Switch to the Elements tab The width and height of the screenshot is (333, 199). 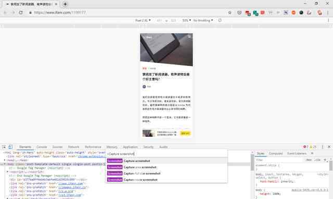[x=25, y=147]
